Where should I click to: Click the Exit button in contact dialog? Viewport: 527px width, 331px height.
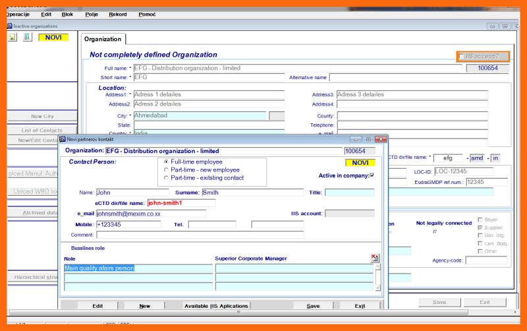[360, 306]
